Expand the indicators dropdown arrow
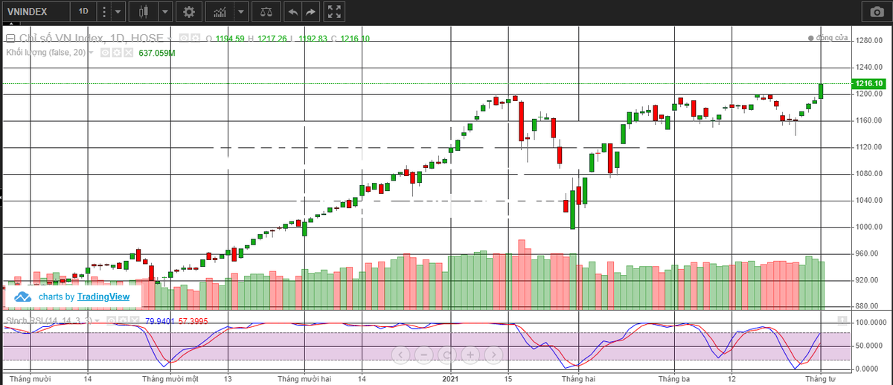 tap(241, 11)
